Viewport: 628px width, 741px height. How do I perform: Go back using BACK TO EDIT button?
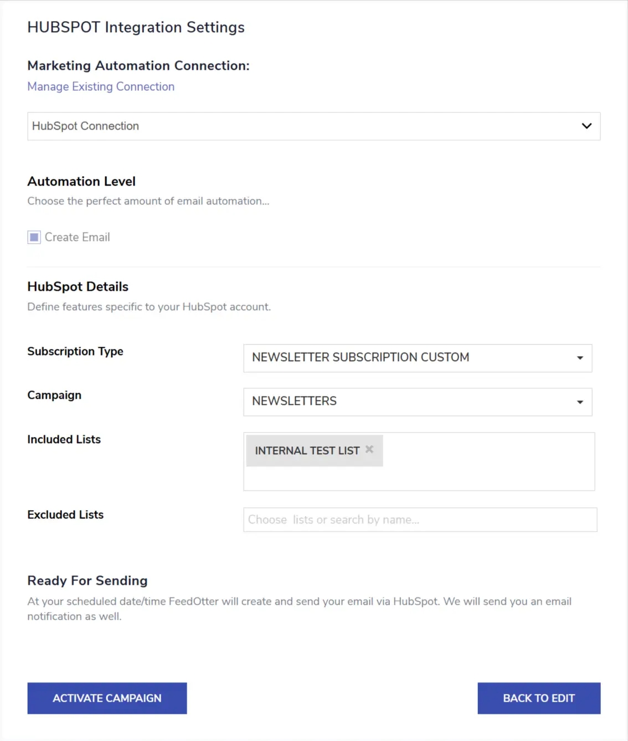click(x=538, y=698)
